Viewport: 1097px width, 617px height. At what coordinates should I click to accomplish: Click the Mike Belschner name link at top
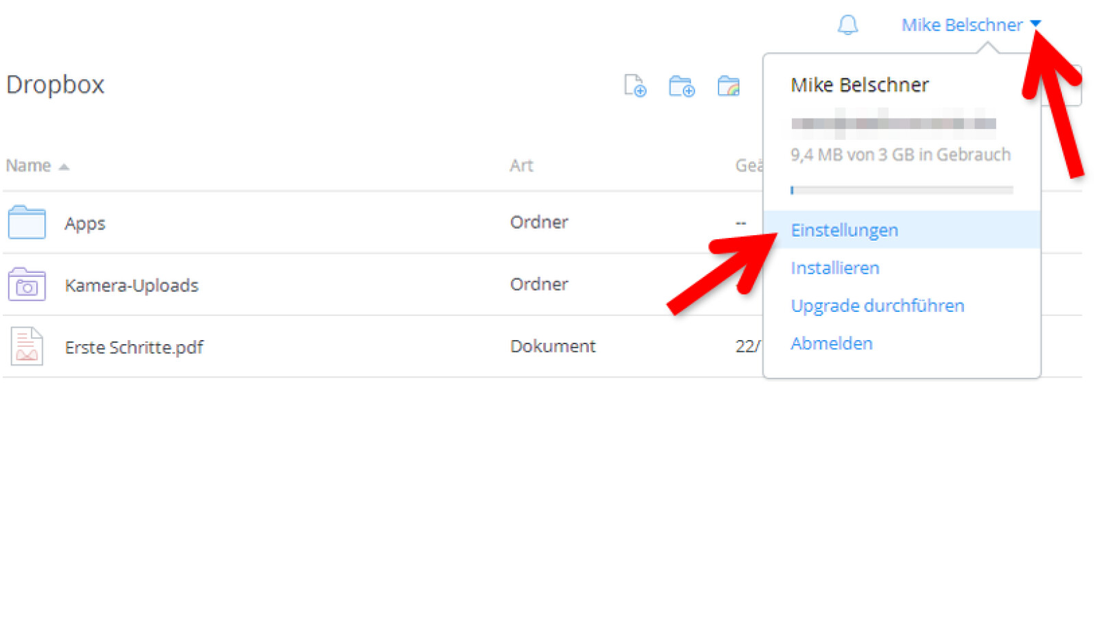[962, 25]
